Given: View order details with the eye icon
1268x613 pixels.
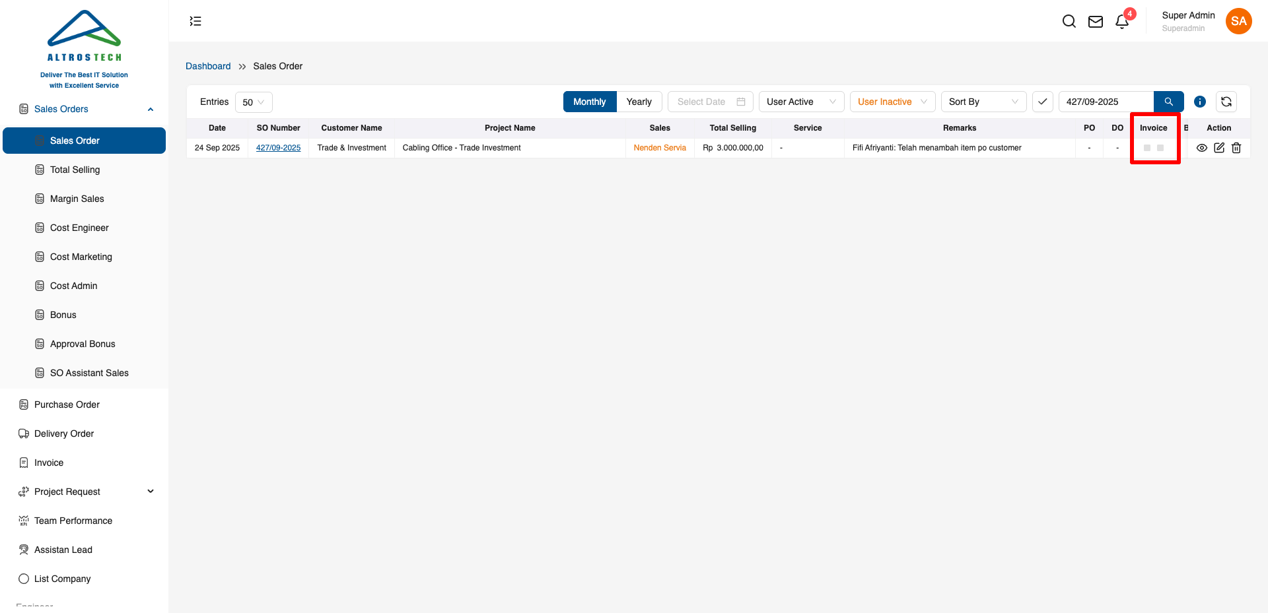Looking at the screenshot, I should click(1202, 148).
